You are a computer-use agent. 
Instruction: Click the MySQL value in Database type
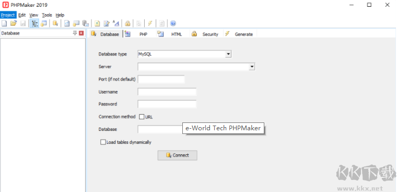point(145,54)
